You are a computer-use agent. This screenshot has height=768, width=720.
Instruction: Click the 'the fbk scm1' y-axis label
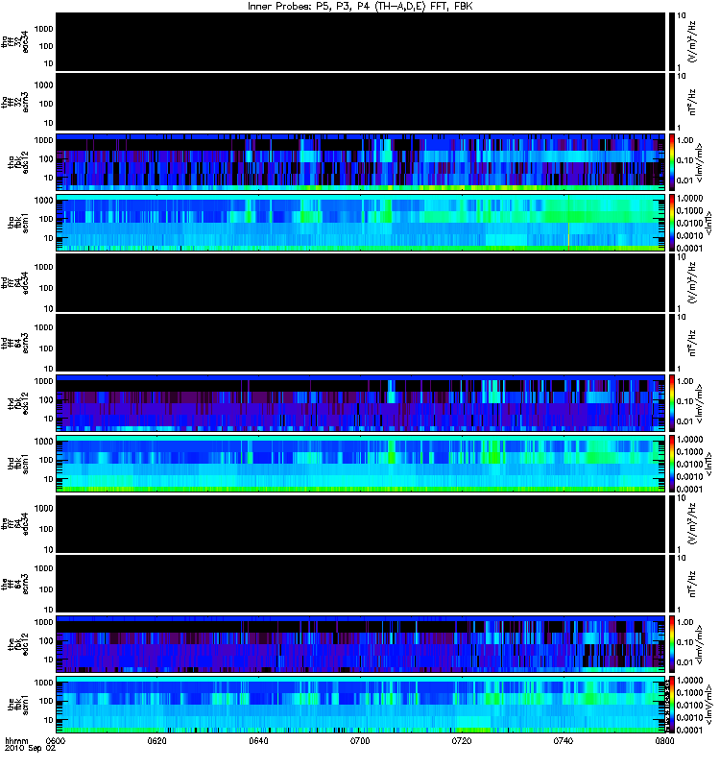(x=18, y=705)
